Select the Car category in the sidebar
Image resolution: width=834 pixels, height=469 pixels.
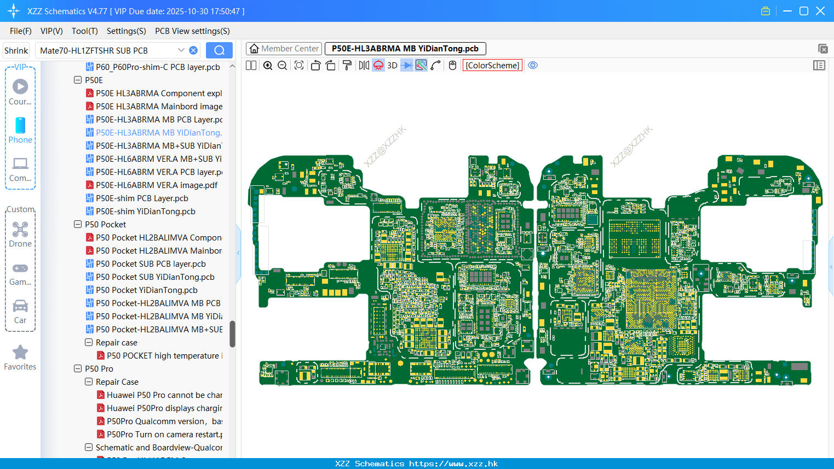point(20,311)
